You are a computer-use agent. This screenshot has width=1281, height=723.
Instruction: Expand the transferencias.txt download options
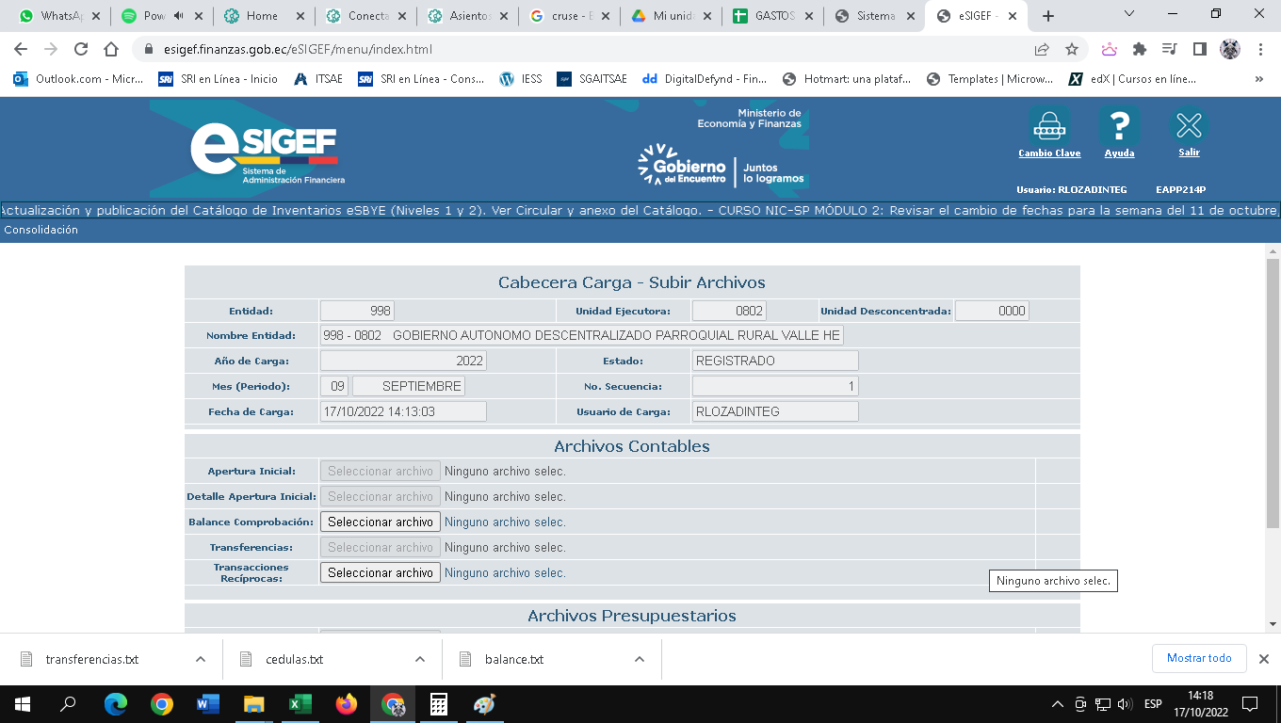pos(201,659)
